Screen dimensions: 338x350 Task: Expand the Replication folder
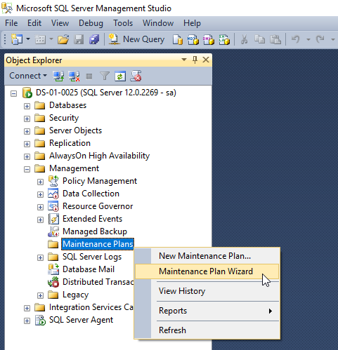pyautogui.click(x=27, y=144)
